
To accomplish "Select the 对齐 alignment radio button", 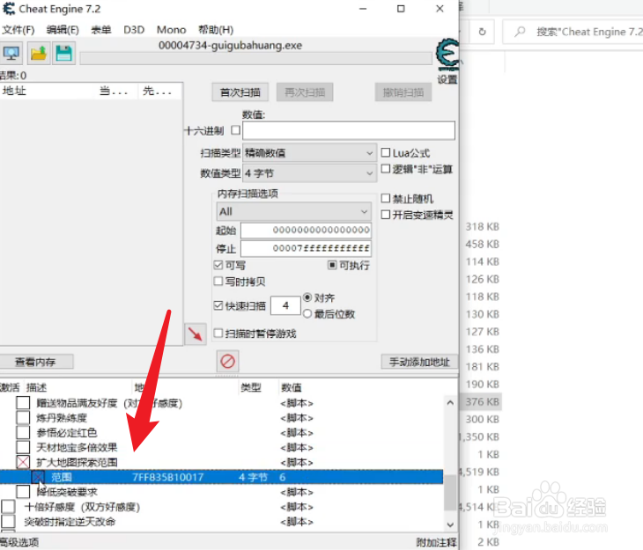I will [x=307, y=297].
